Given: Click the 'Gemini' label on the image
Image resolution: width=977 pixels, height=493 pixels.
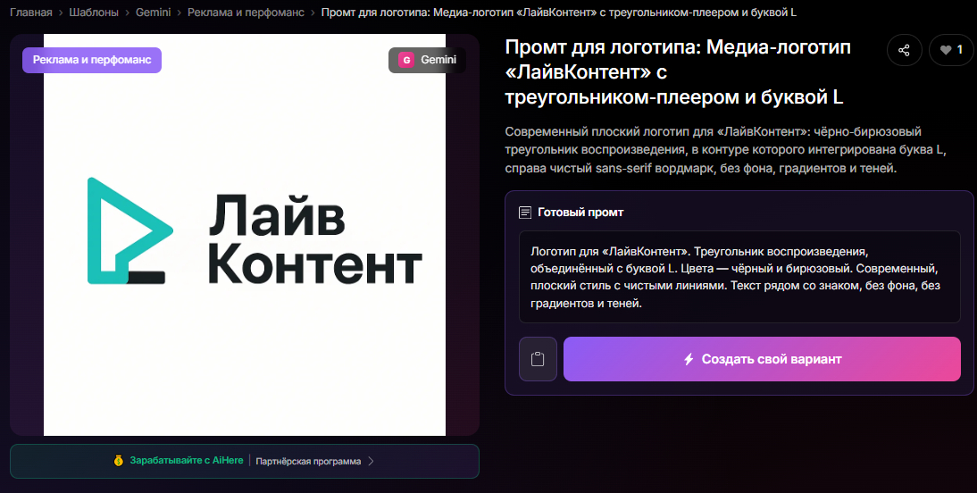Looking at the screenshot, I should tap(438, 60).
